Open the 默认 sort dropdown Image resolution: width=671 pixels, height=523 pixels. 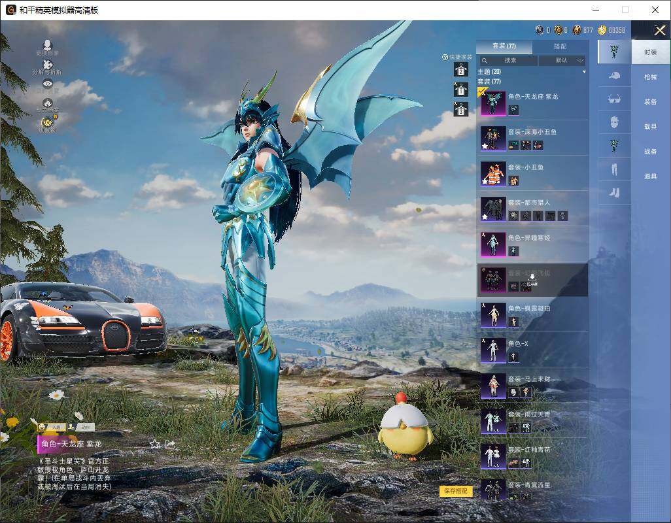coord(562,60)
